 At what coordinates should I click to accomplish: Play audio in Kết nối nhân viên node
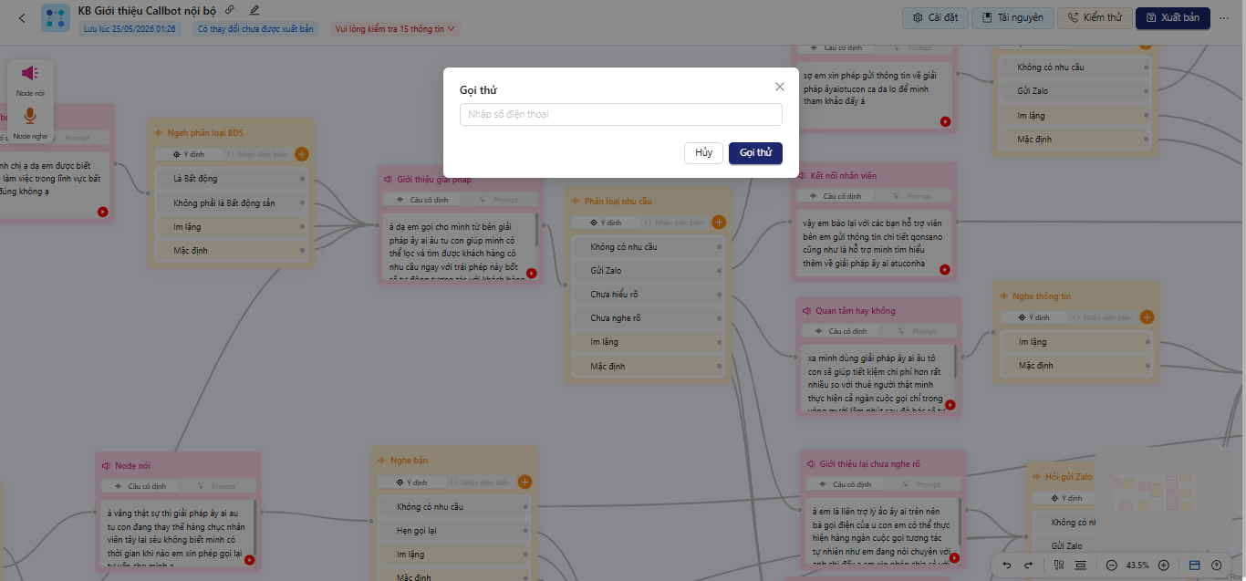point(945,269)
